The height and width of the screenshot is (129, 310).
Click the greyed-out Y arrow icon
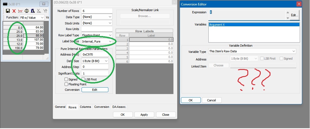click(45, 11)
